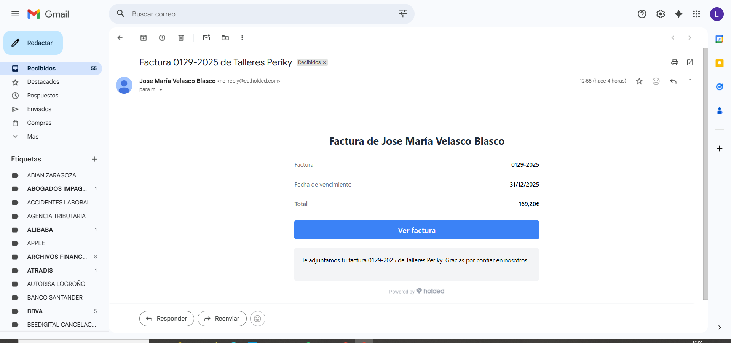Add an emoji reaction to the email

click(656, 81)
